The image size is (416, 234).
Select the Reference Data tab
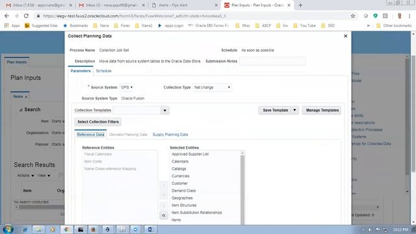point(90,135)
